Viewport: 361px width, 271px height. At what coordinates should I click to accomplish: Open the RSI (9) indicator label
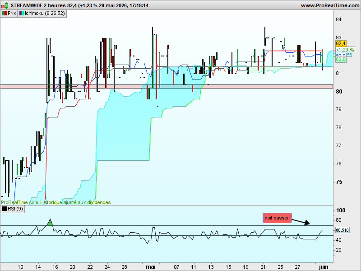13,209
